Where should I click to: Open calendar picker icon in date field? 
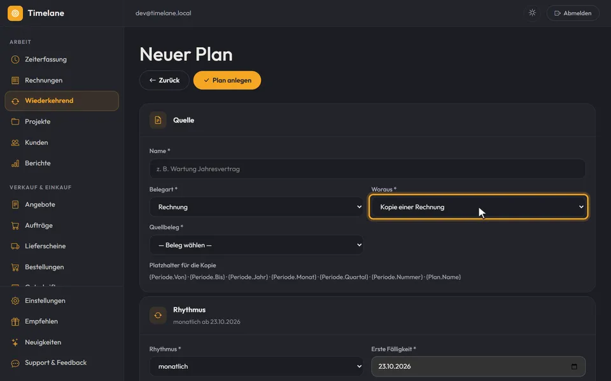click(574, 366)
